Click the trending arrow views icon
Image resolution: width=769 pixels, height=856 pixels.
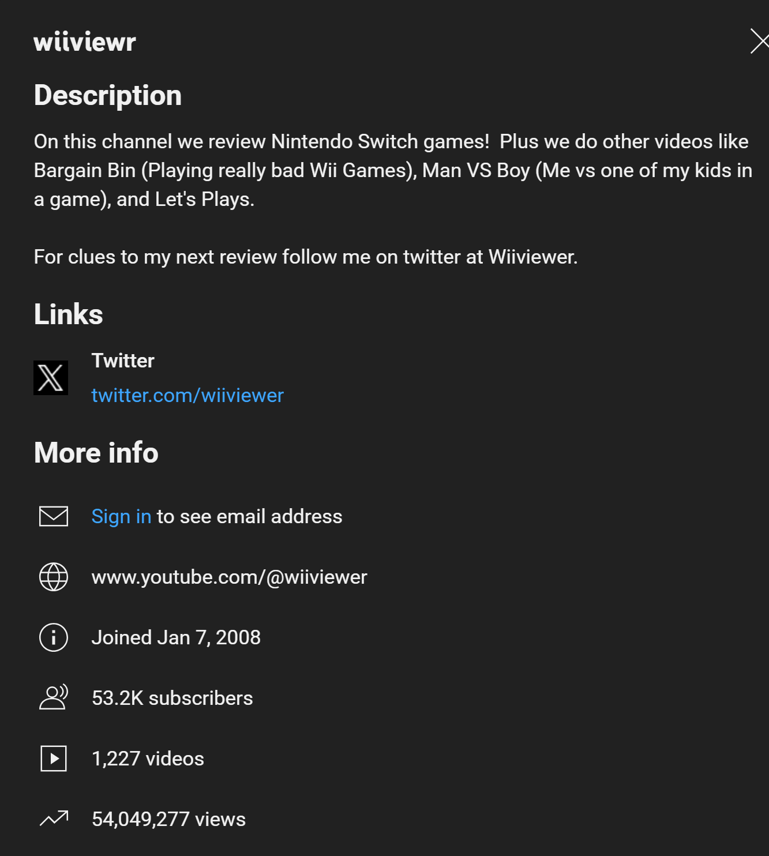(x=54, y=819)
